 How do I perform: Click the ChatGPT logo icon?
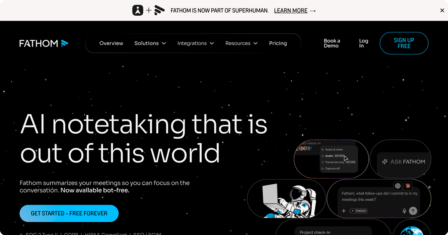click(398, 185)
